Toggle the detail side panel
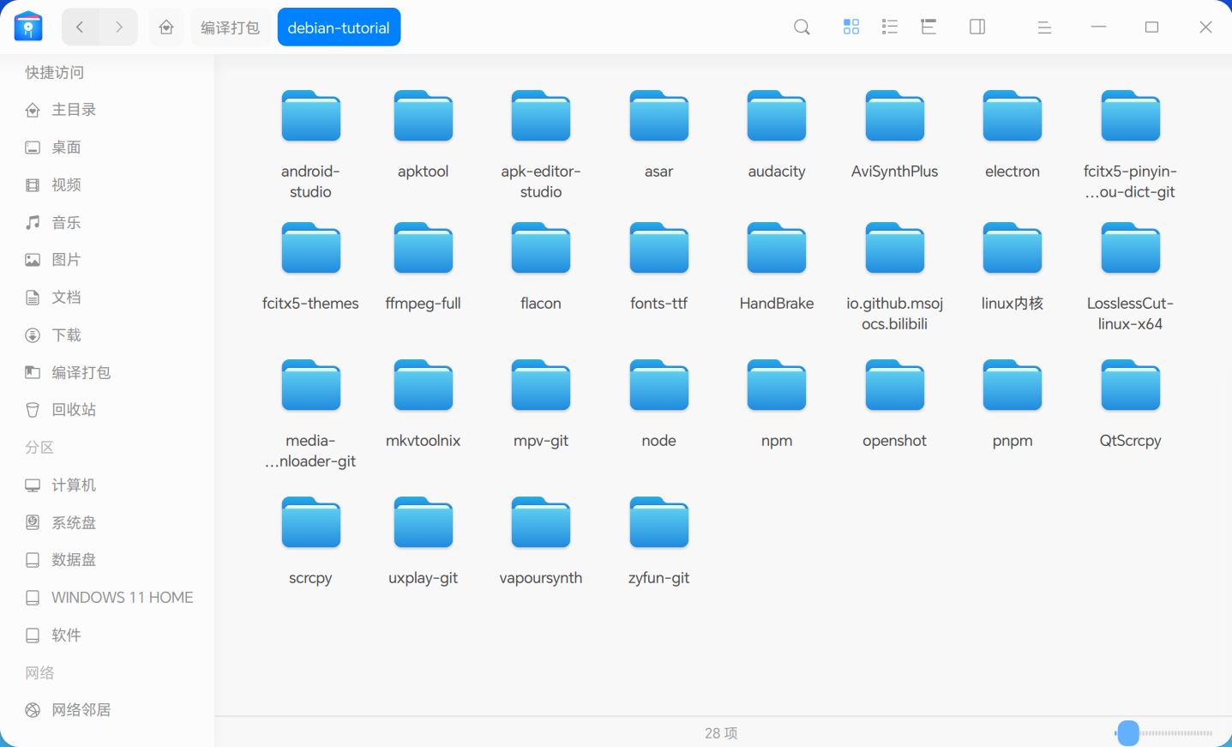The height and width of the screenshot is (747, 1232). (977, 27)
